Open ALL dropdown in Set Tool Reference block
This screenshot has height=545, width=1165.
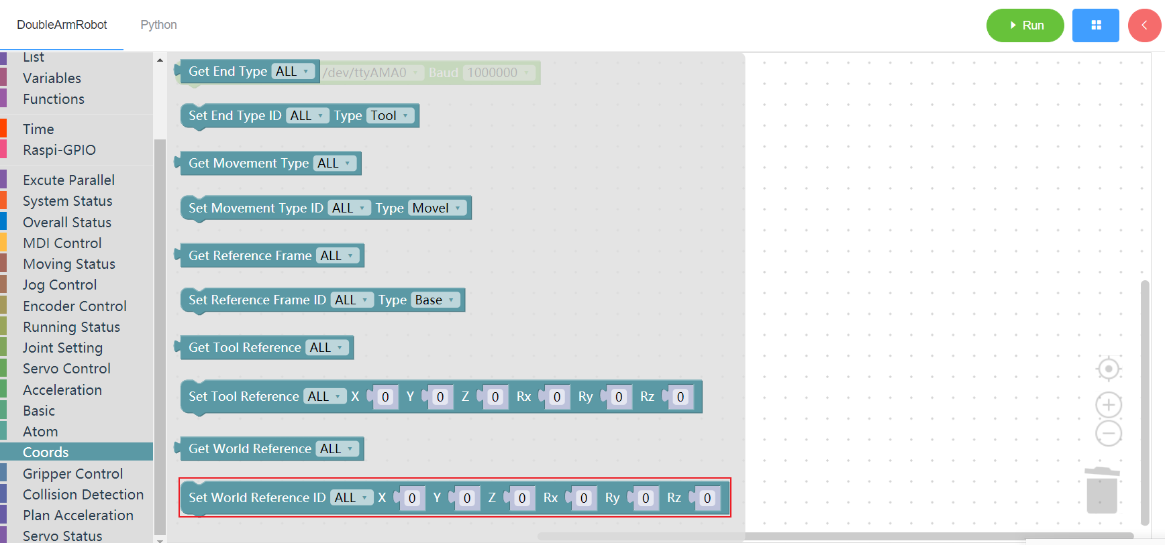click(x=325, y=396)
